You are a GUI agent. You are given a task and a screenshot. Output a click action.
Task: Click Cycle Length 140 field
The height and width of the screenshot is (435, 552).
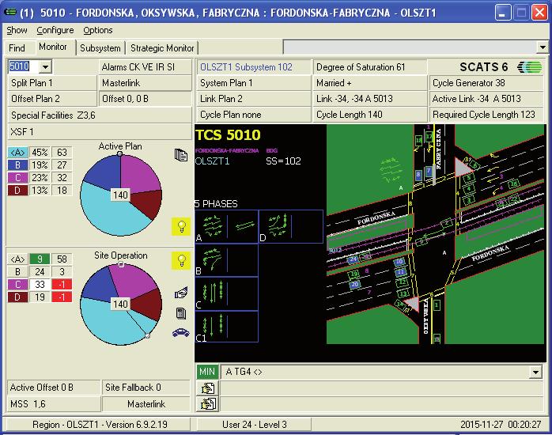coord(369,115)
